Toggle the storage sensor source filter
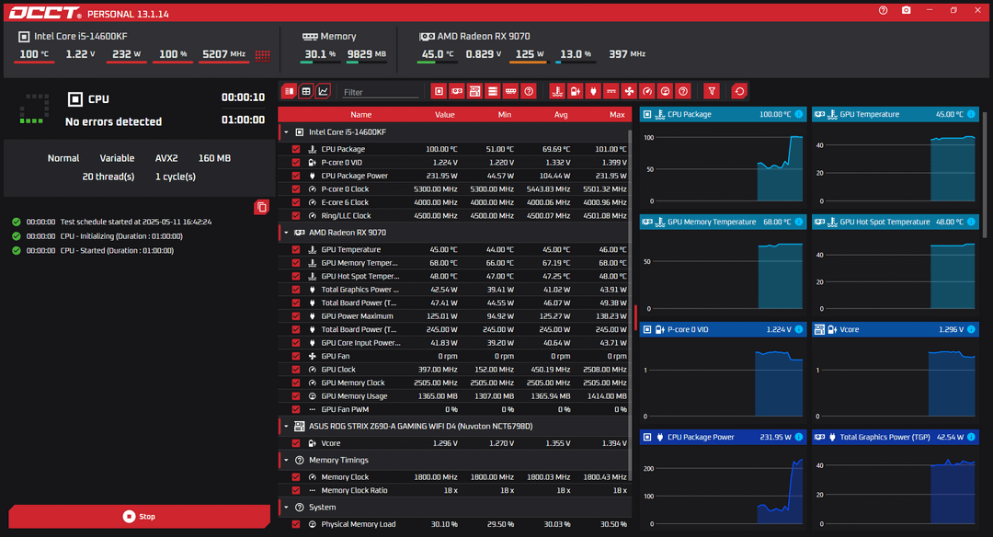Screen dimensions: 993x537 click(492, 91)
